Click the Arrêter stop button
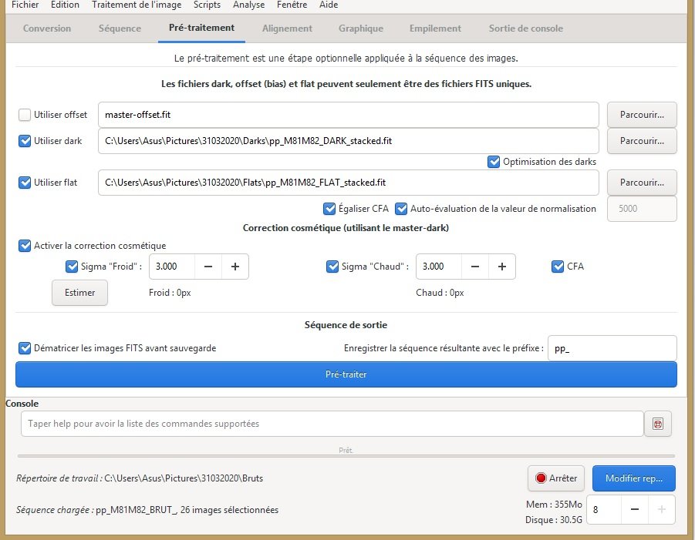This screenshot has width=695, height=540. click(x=556, y=478)
